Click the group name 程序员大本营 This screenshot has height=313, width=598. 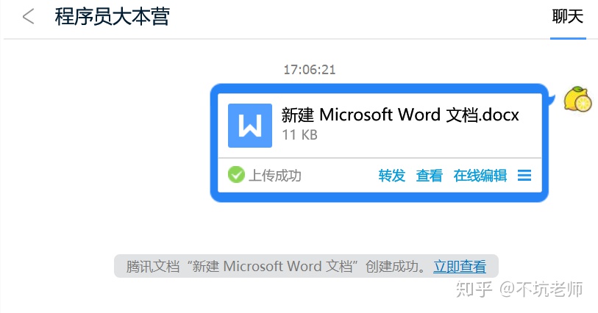(112, 17)
